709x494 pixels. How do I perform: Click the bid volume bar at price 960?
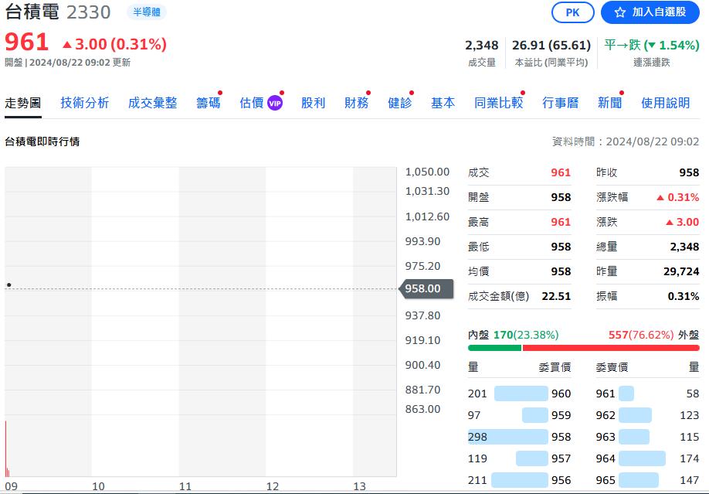point(521,393)
